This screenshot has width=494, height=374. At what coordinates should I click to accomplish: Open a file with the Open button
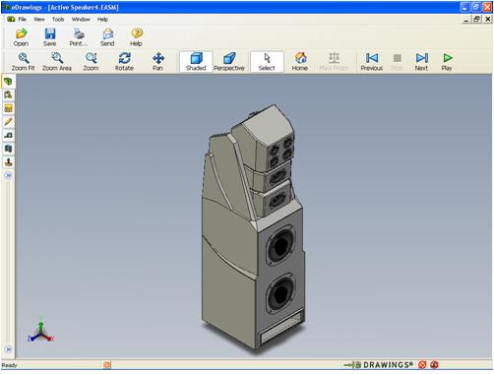[x=21, y=37]
